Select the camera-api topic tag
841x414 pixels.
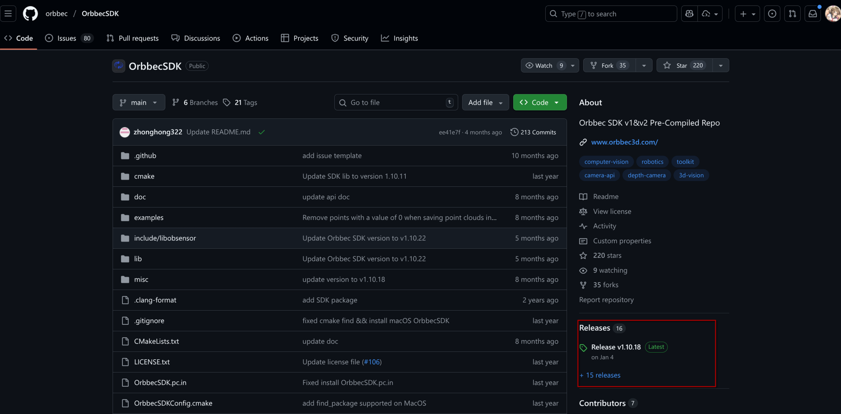pyautogui.click(x=599, y=175)
